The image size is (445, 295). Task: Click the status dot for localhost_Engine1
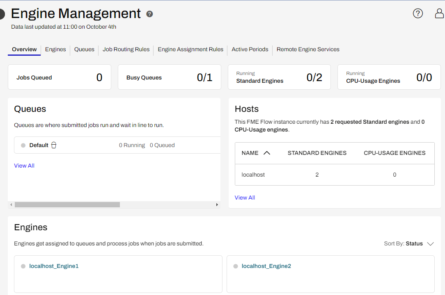click(23, 266)
